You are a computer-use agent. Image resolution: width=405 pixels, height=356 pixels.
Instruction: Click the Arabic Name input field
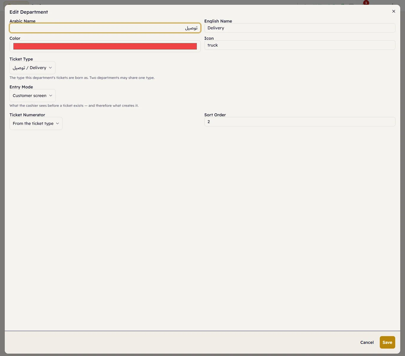coord(105,28)
